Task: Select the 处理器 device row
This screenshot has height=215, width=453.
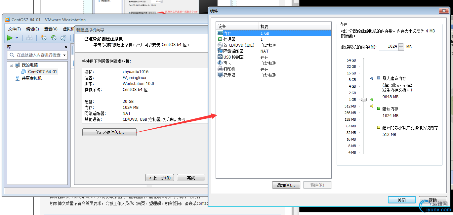Action: pyautogui.click(x=274, y=39)
